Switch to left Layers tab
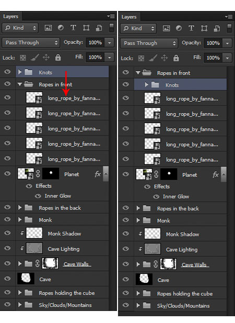The width and height of the screenshot is (235, 323). pyautogui.click(x=11, y=17)
